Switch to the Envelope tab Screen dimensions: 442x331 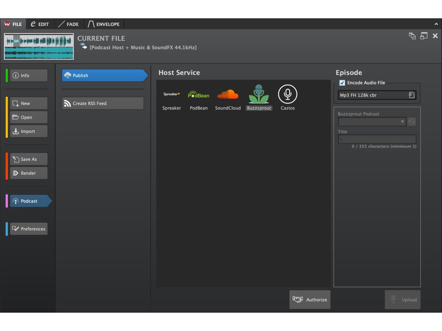104,24
